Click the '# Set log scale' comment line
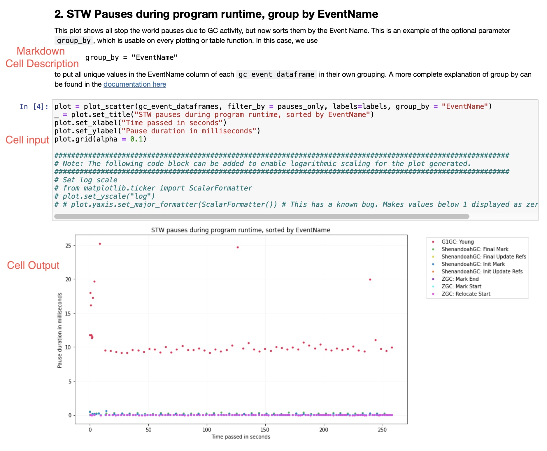The height and width of the screenshot is (451, 547). (x=86, y=180)
